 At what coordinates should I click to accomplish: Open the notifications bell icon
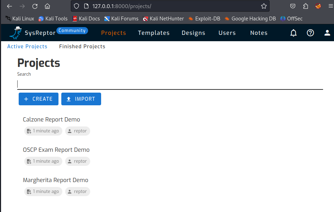pos(293,33)
